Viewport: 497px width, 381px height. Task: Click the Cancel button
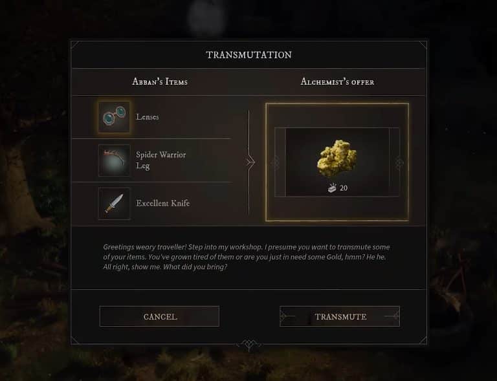pyautogui.click(x=159, y=316)
